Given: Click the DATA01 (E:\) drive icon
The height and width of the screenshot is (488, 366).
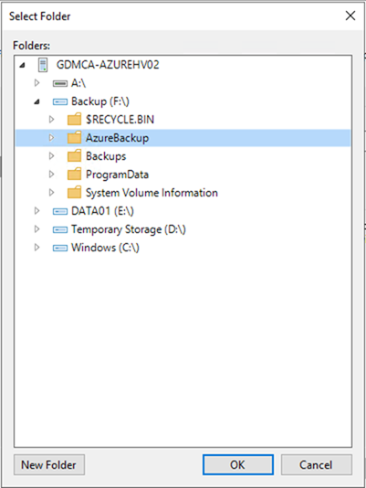Looking at the screenshot, I should point(59,212).
